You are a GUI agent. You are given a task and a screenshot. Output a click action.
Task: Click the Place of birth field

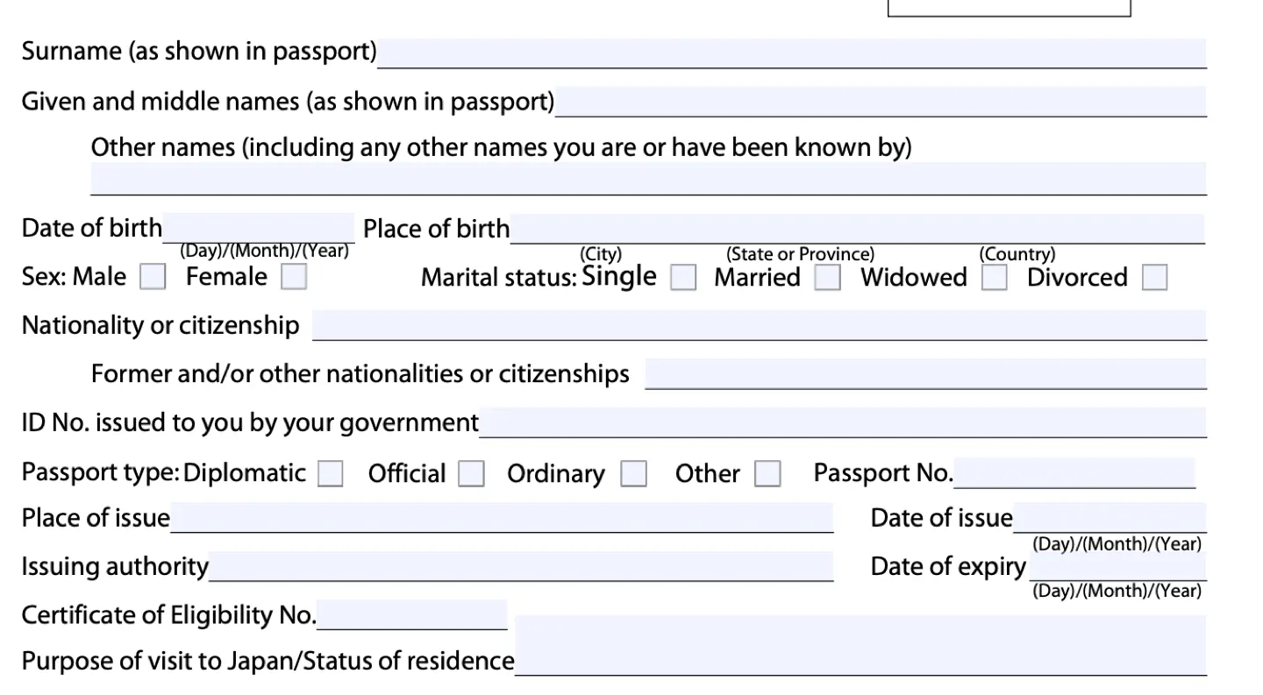click(857, 228)
